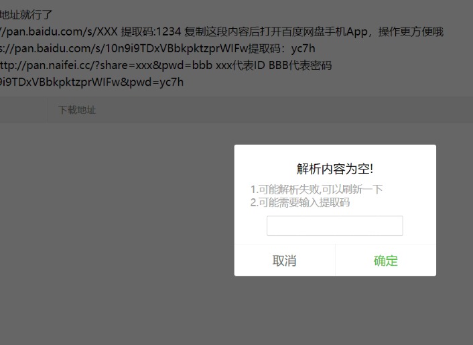Click the hint 可能解析失败,可以刷新一下
This screenshot has width=473, height=345.
pos(320,190)
